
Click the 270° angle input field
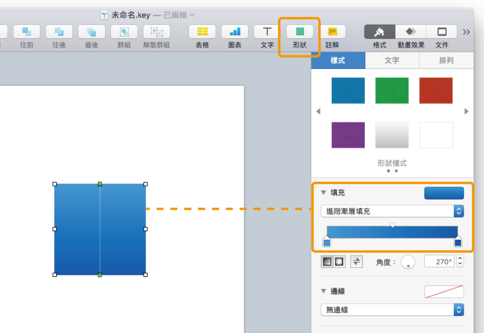(x=439, y=262)
